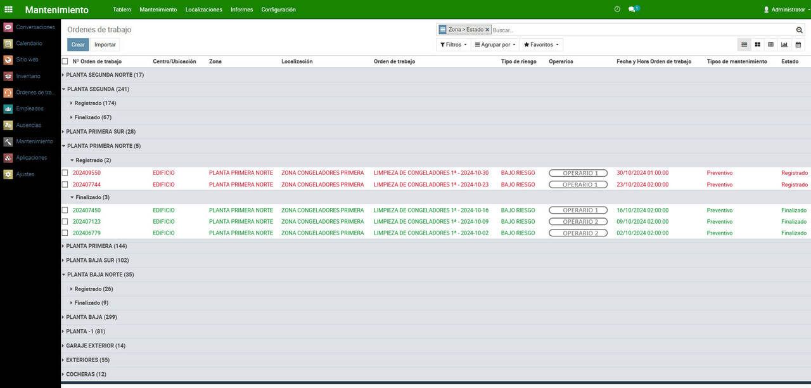Open the apps grid menu icon
Image resolution: width=811 pixels, height=388 pixels.
[8, 10]
